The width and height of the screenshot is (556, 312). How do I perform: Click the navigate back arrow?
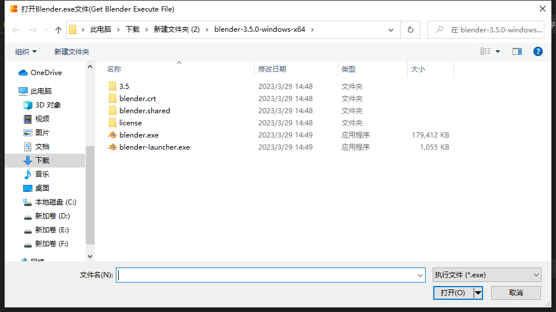(x=15, y=30)
